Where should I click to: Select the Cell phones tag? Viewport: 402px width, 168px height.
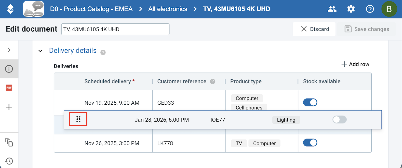pyautogui.click(x=249, y=107)
